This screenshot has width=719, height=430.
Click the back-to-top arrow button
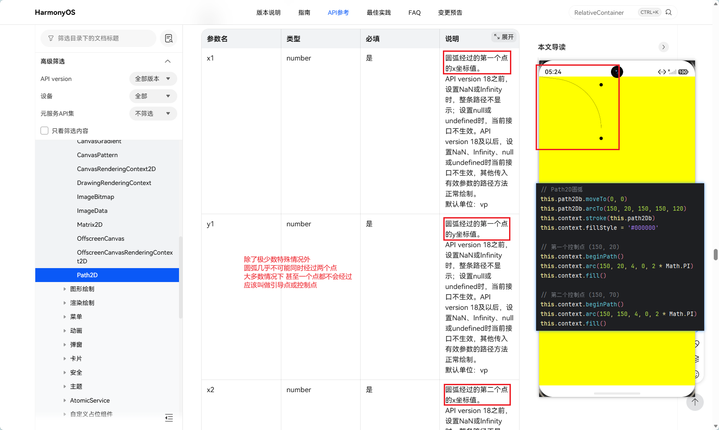[x=695, y=402]
